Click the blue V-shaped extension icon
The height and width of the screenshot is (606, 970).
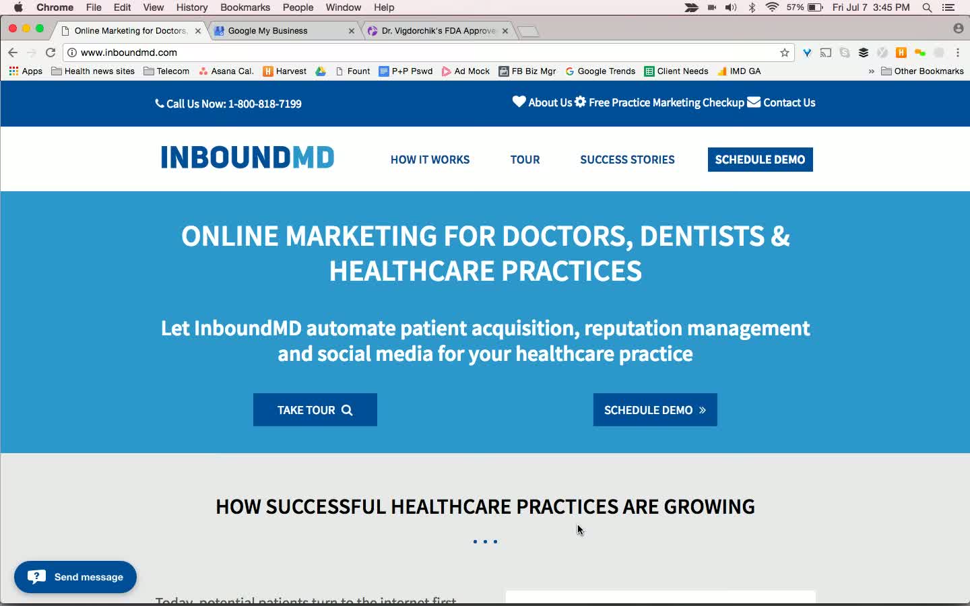coord(807,53)
